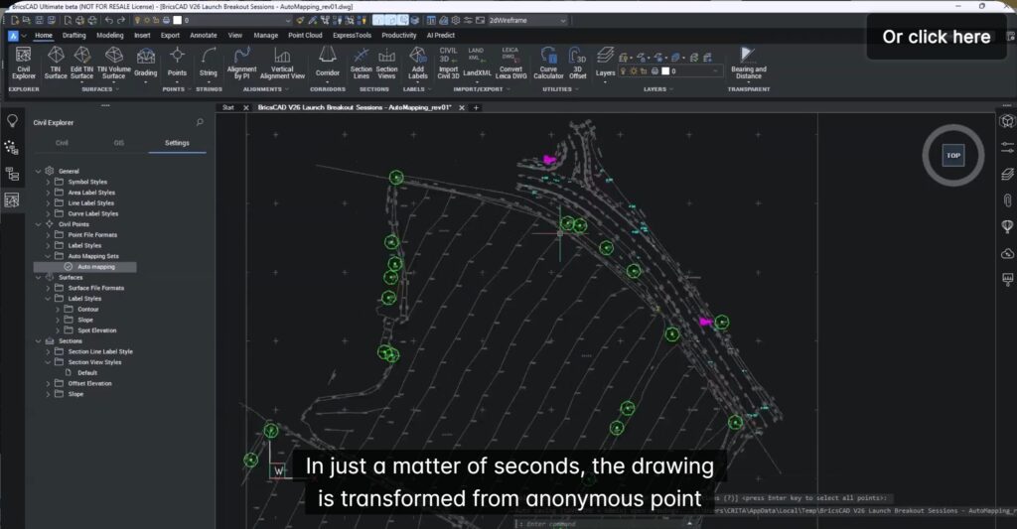Select the 3D Offset tool
The width and height of the screenshot is (1017, 529).
click(x=577, y=63)
